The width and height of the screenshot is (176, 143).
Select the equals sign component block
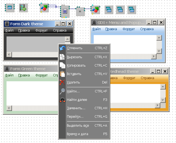point(80,11)
